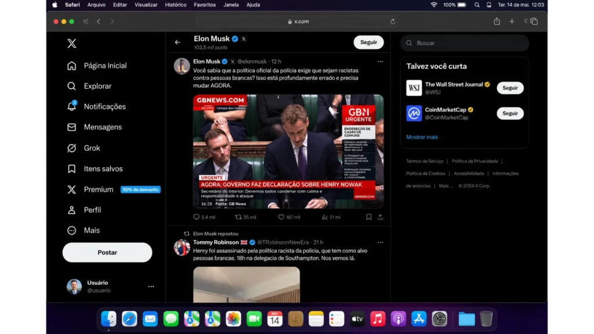Click the x.com address bar
This screenshot has width=594, height=334.
click(x=298, y=21)
